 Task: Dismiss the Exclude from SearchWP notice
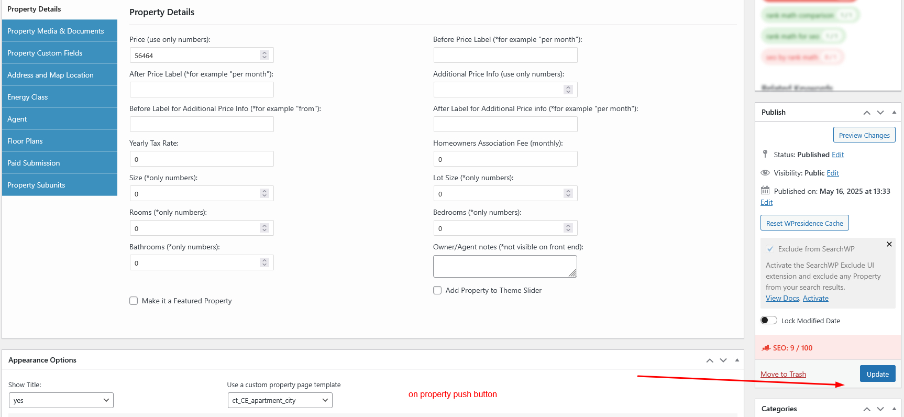click(889, 244)
